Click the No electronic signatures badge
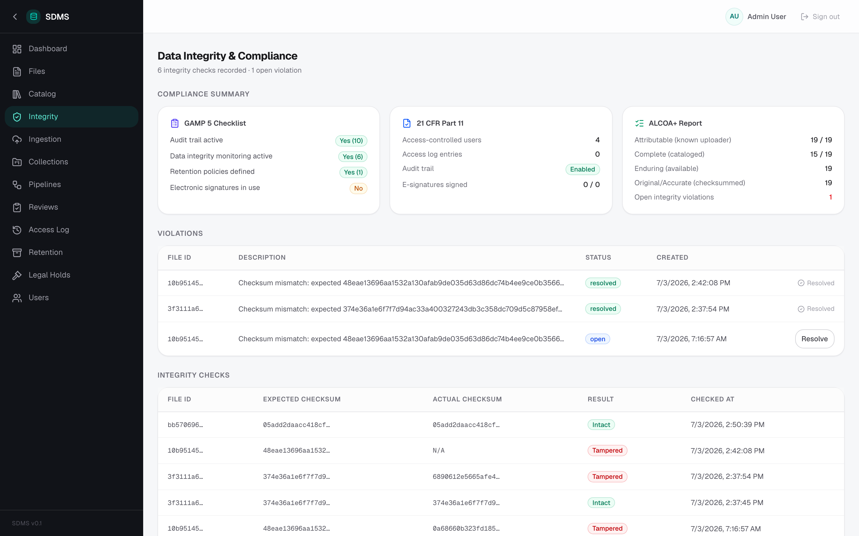 click(358, 188)
